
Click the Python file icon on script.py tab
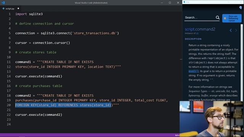pyautogui.click(x=3, y=8)
